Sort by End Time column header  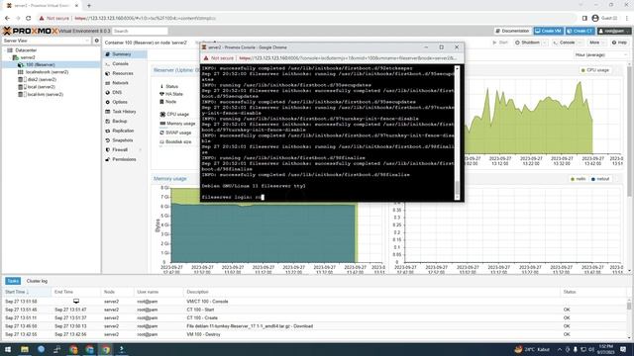pos(76,292)
